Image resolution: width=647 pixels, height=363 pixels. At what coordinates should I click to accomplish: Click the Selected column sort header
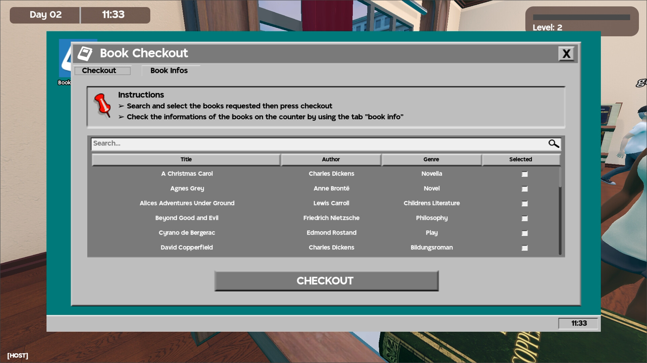[x=520, y=159]
